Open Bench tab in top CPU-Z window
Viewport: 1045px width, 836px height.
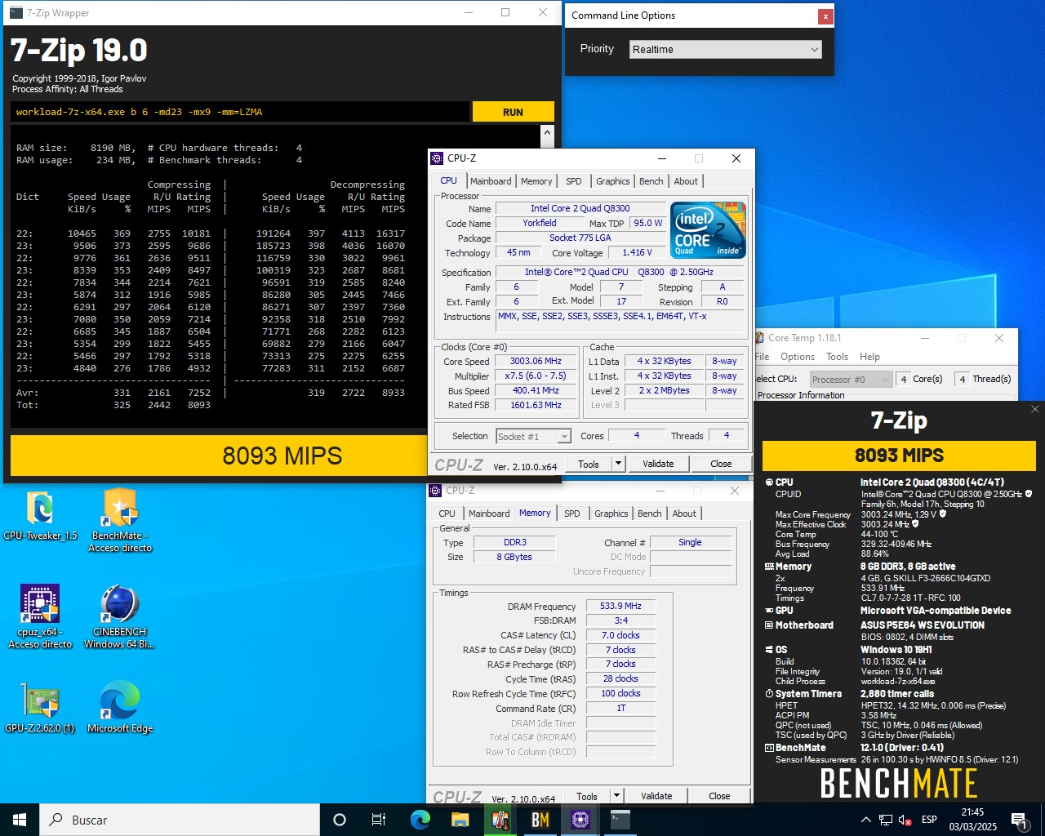[x=651, y=181]
